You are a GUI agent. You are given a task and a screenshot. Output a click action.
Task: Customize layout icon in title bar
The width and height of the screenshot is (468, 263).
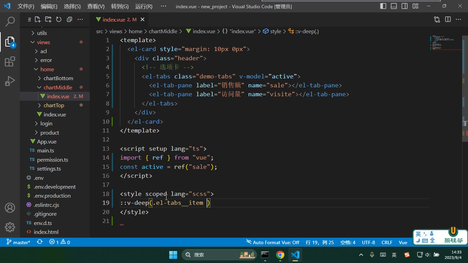pyautogui.click(x=416, y=6)
